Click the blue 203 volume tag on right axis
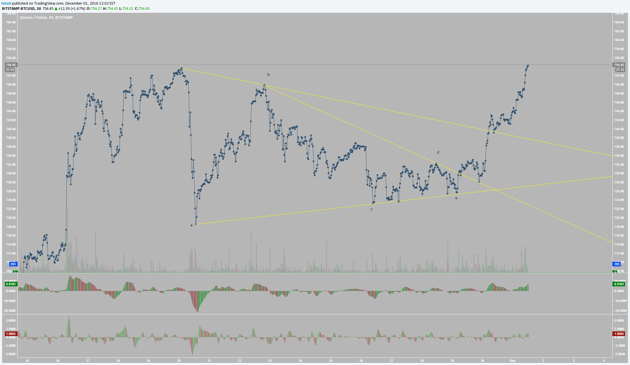 coord(617,264)
